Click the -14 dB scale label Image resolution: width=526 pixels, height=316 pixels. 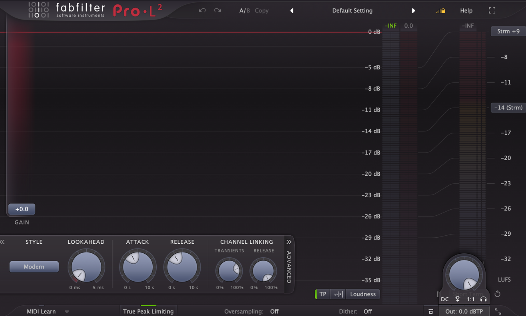pos(371,131)
